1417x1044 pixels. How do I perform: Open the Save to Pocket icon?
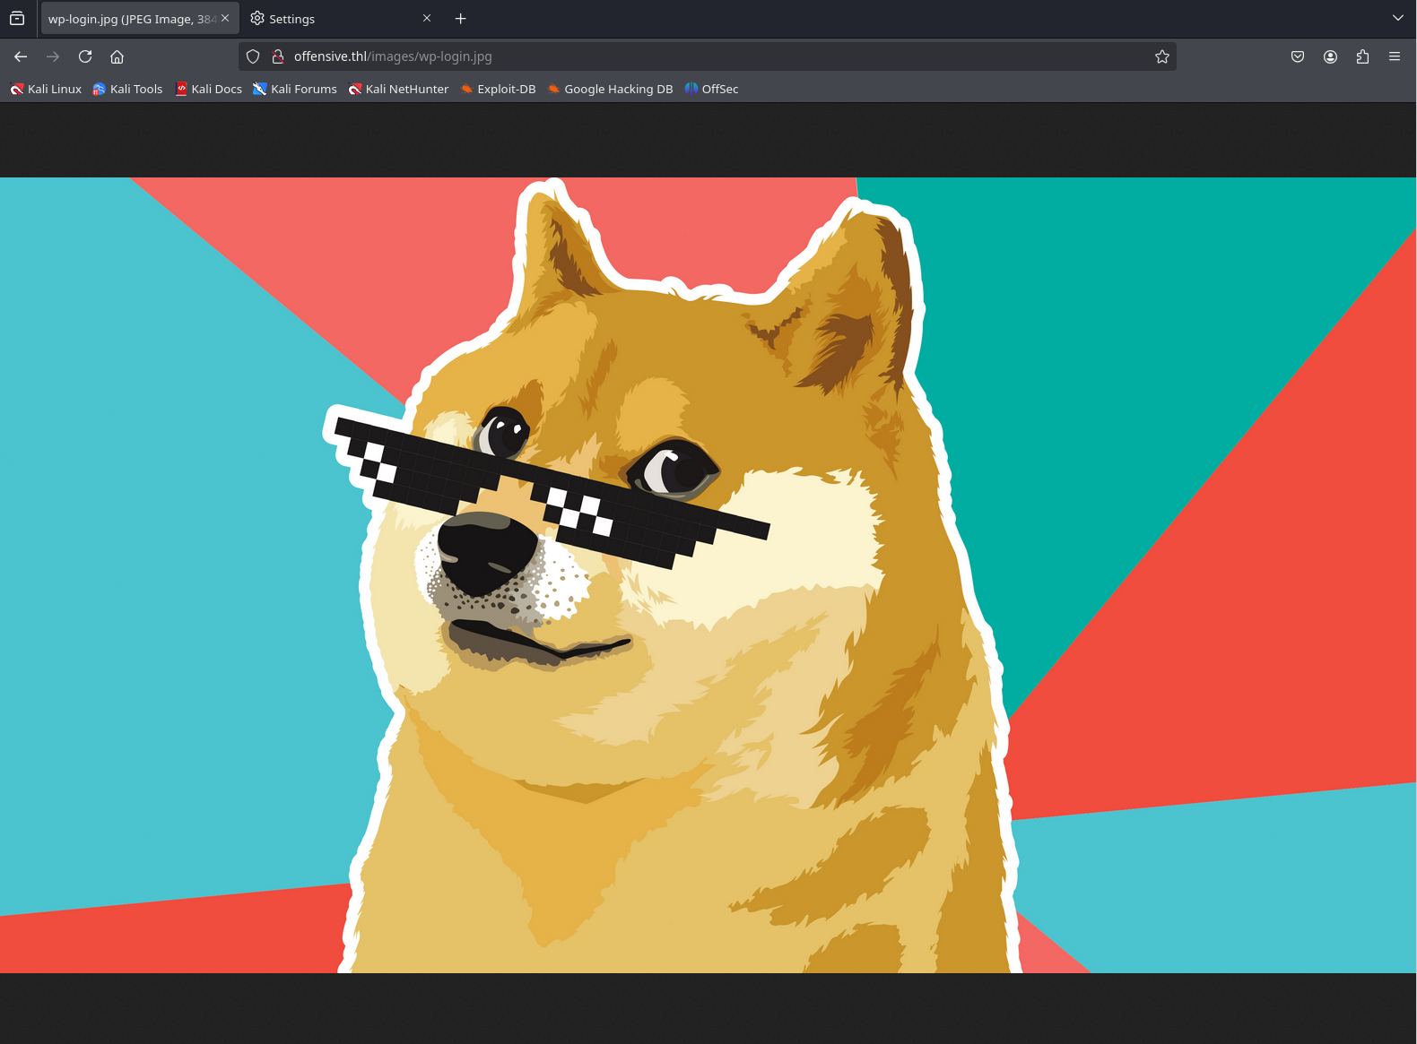1297,56
